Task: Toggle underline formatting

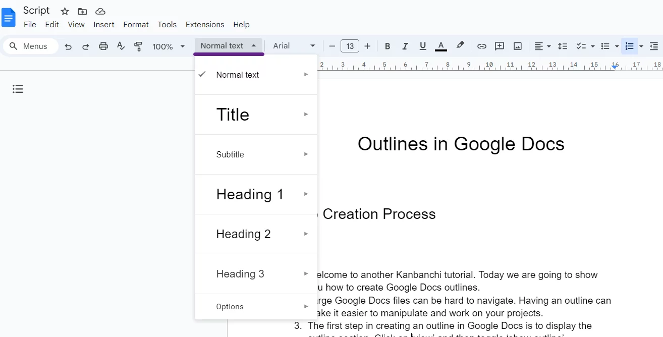Action: pos(423,46)
